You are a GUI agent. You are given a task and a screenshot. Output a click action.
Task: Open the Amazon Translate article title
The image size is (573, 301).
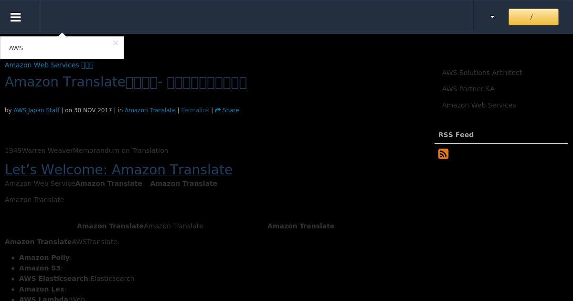click(x=126, y=82)
